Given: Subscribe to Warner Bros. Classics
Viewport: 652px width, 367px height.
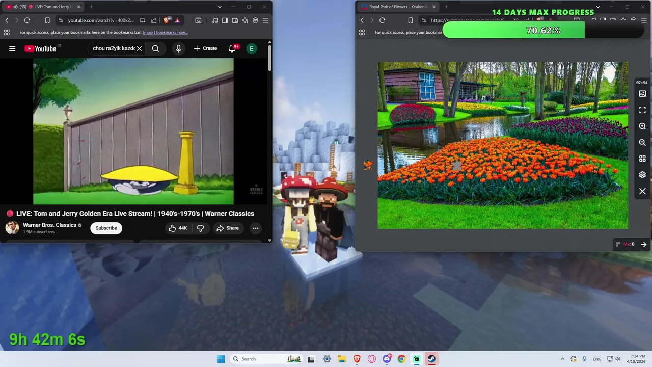Looking at the screenshot, I should point(106,228).
